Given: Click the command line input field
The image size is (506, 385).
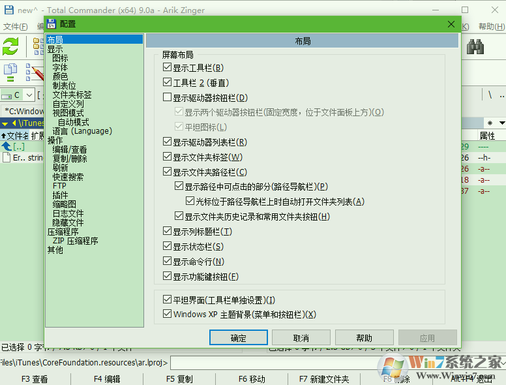Looking at the screenshot, I should [x=337, y=362].
